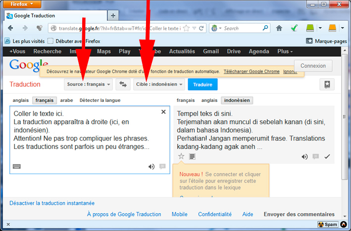Select français as target language

[x=186, y=100]
